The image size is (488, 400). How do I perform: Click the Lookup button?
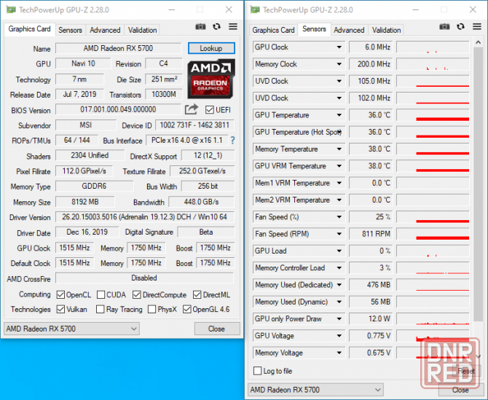pyautogui.click(x=211, y=48)
